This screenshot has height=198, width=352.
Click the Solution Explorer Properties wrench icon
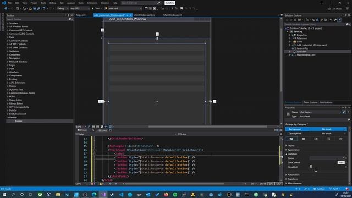point(335,20)
